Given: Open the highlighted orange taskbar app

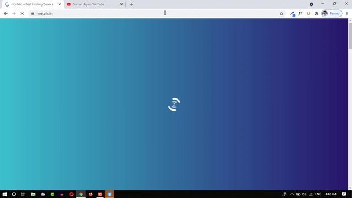Looking at the screenshot, I should pos(110,194).
